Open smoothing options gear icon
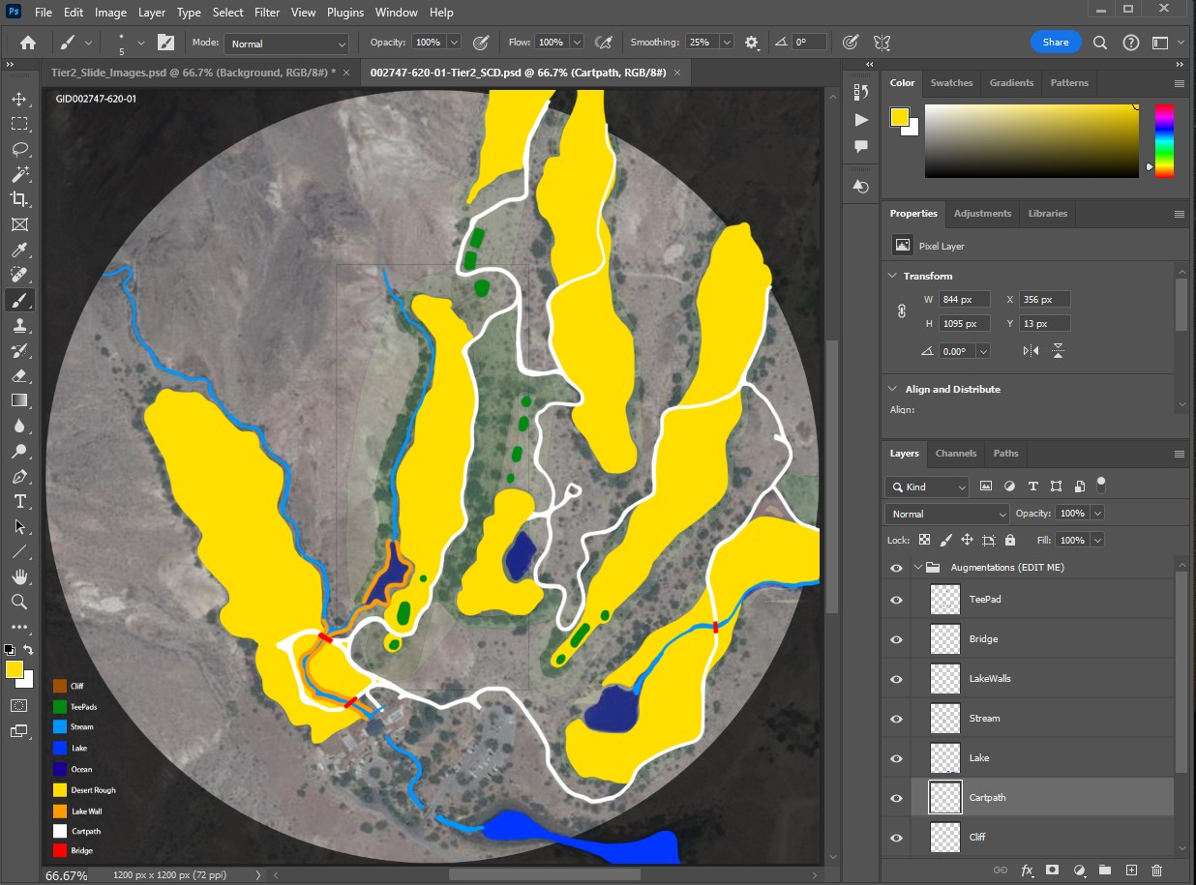The image size is (1196, 885). 752,43
